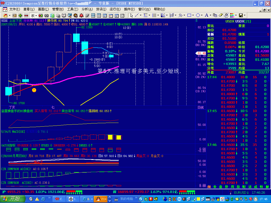This screenshot has width=271, height=203.
Task: Click the RSI indicator toolbar icon
Action: (x=15, y=16)
